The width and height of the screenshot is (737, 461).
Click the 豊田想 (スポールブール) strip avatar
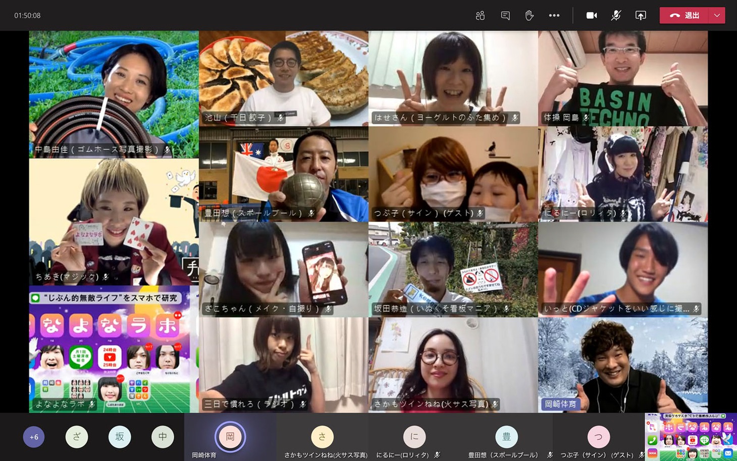[506, 437]
